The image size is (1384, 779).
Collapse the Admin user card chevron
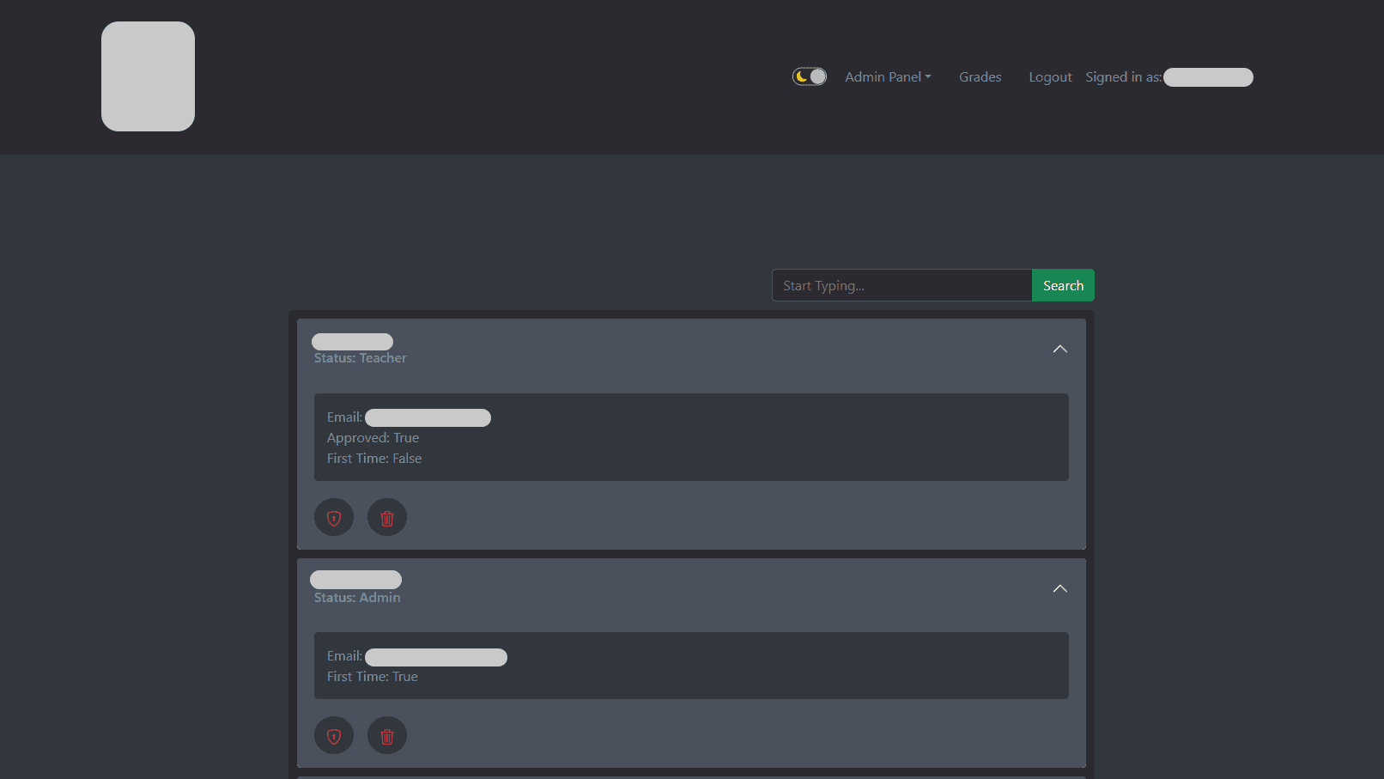pyautogui.click(x=1059, y=588)
